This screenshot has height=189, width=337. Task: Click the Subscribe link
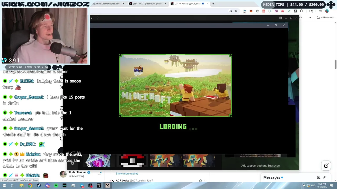click(274, 166)
